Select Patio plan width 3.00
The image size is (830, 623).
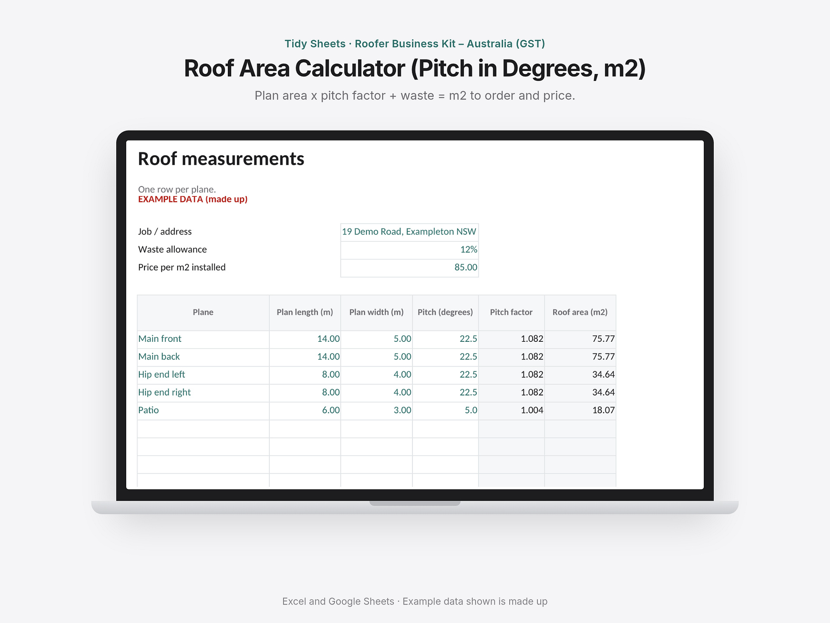pos(377,411)
